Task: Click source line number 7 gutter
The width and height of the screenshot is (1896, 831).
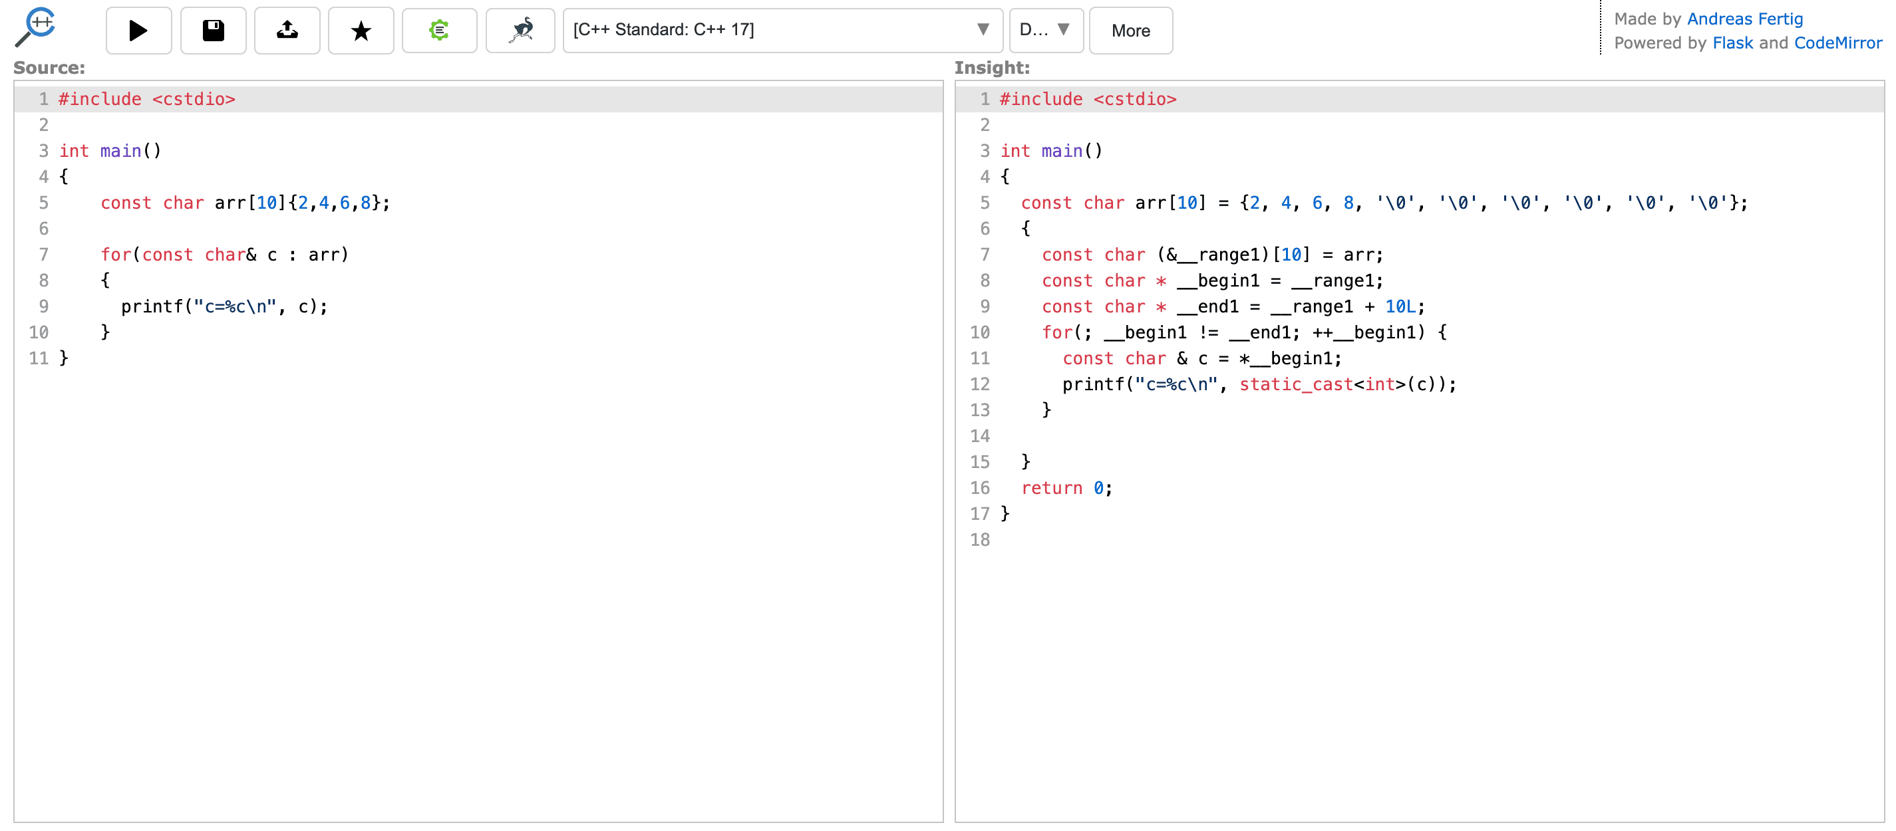Action: click(43, 255)
